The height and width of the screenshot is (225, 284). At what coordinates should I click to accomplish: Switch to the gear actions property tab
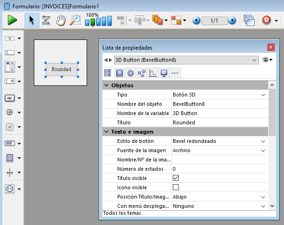(131, 73)
